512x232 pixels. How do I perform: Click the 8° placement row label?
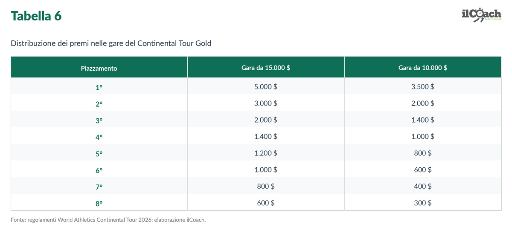99,203
